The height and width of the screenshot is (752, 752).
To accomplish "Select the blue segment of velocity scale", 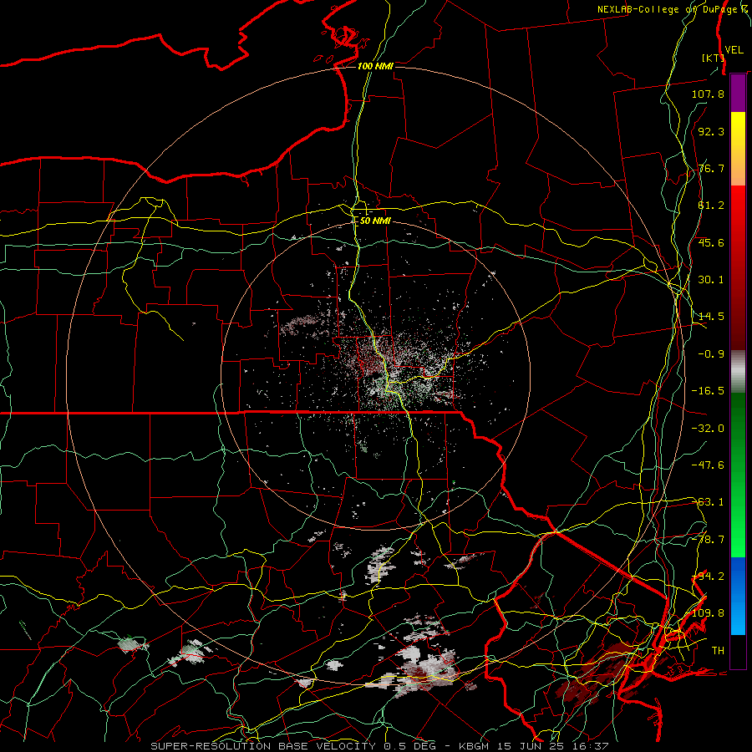I will [x=738, y=596].
